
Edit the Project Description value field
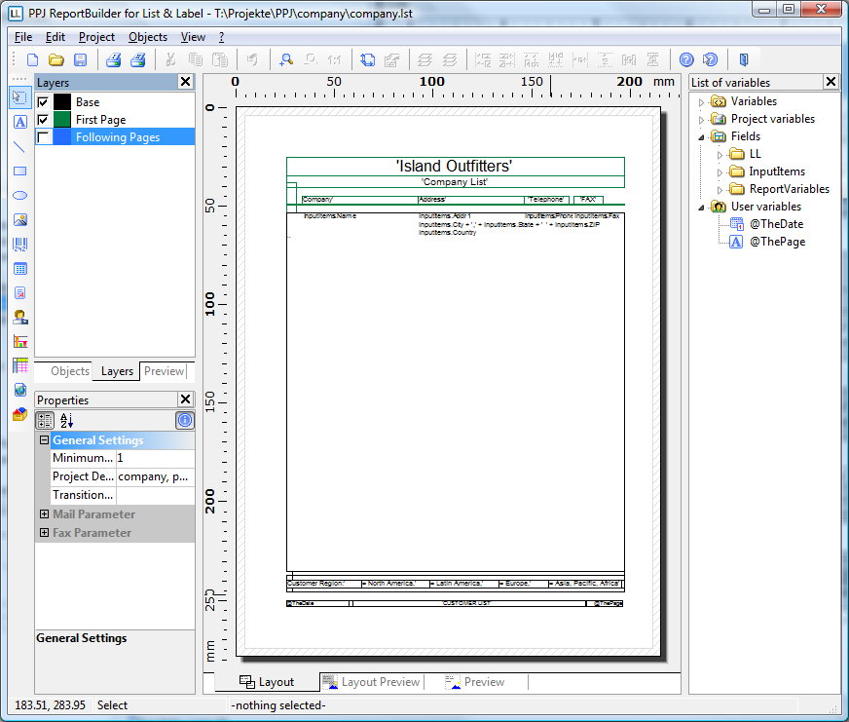[x=155, y=476]
